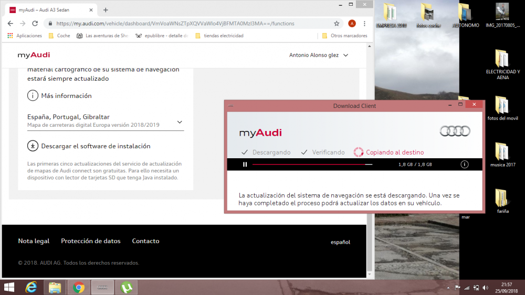Show hidden tray icons arrow

coord(448,288)
